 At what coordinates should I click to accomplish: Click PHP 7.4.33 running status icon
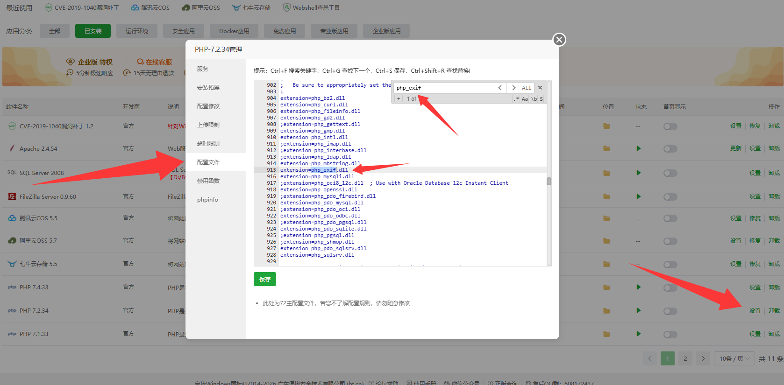click(x=638, y=287)
